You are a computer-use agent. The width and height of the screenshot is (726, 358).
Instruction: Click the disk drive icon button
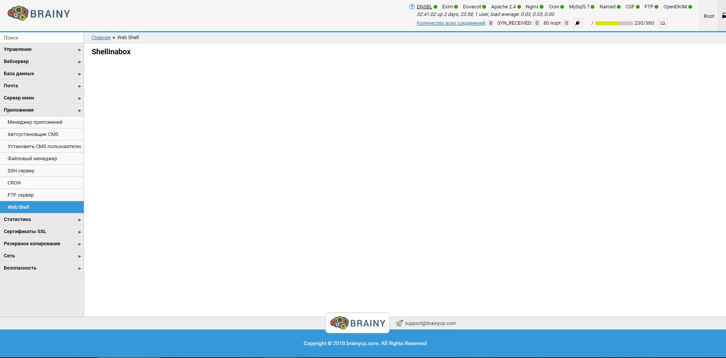(662, 23)
